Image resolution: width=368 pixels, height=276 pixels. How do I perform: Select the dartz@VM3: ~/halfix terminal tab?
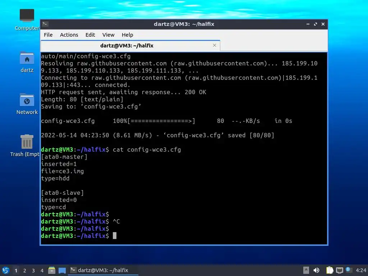tap(130, 46)
